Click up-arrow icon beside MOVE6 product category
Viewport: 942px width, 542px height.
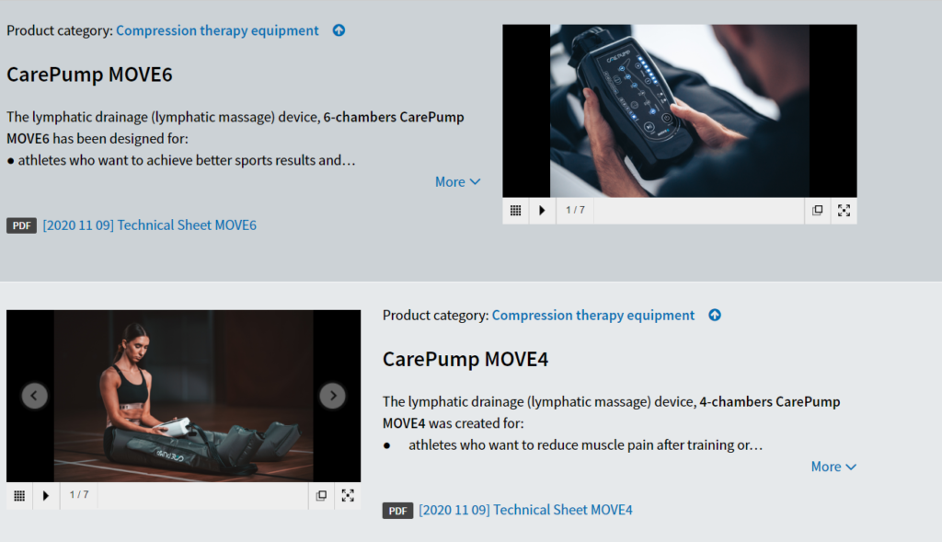[x=339, y=30]
